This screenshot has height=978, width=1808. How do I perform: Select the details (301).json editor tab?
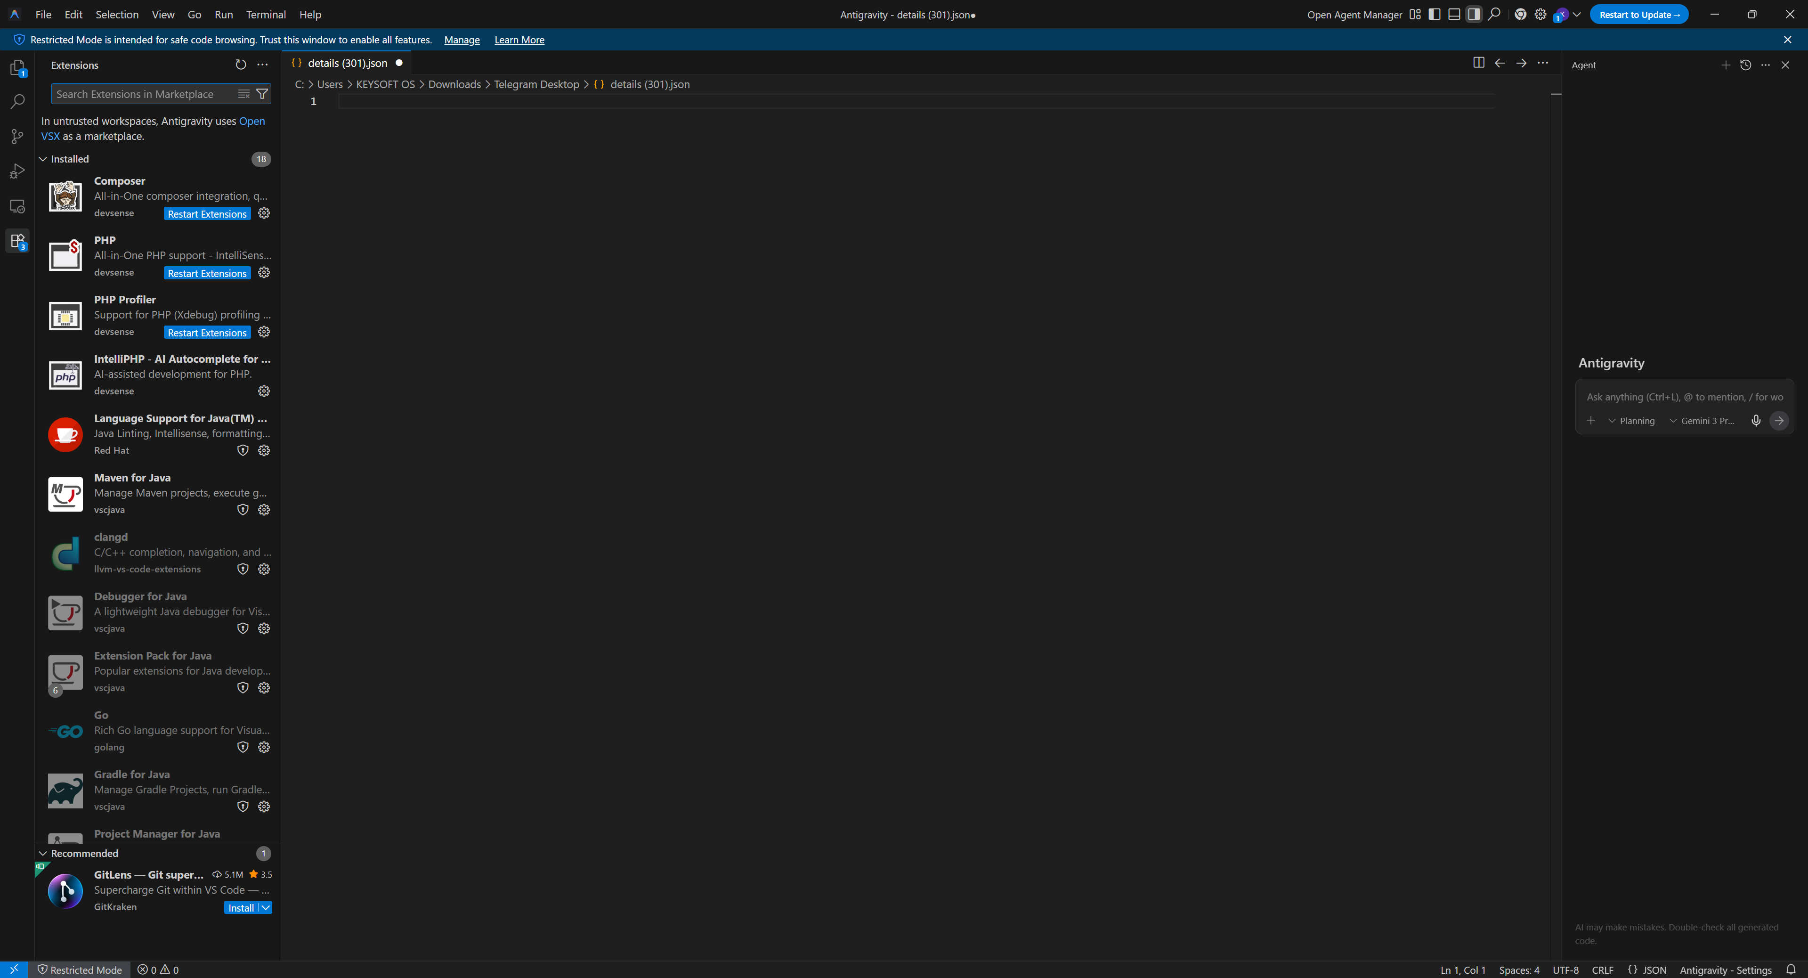click(x=347, y=63)
